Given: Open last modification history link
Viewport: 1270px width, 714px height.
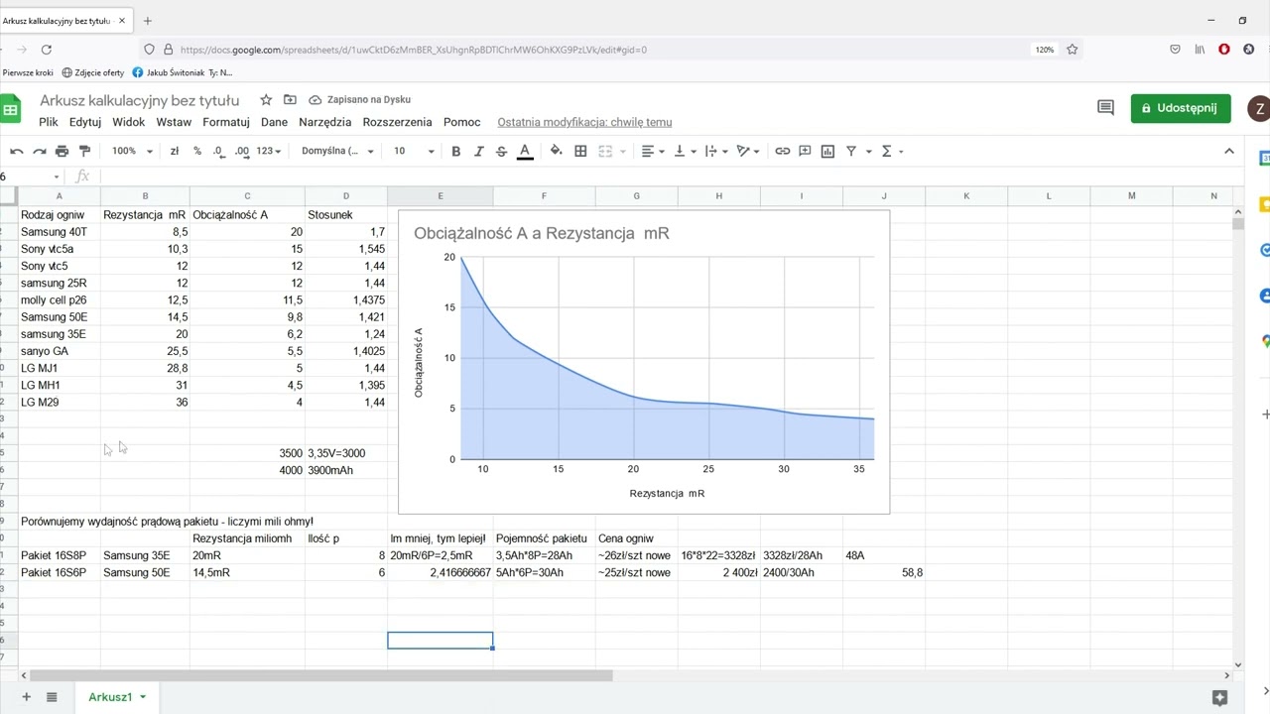Looking at the screenshot, I should (x=584, y=122).
